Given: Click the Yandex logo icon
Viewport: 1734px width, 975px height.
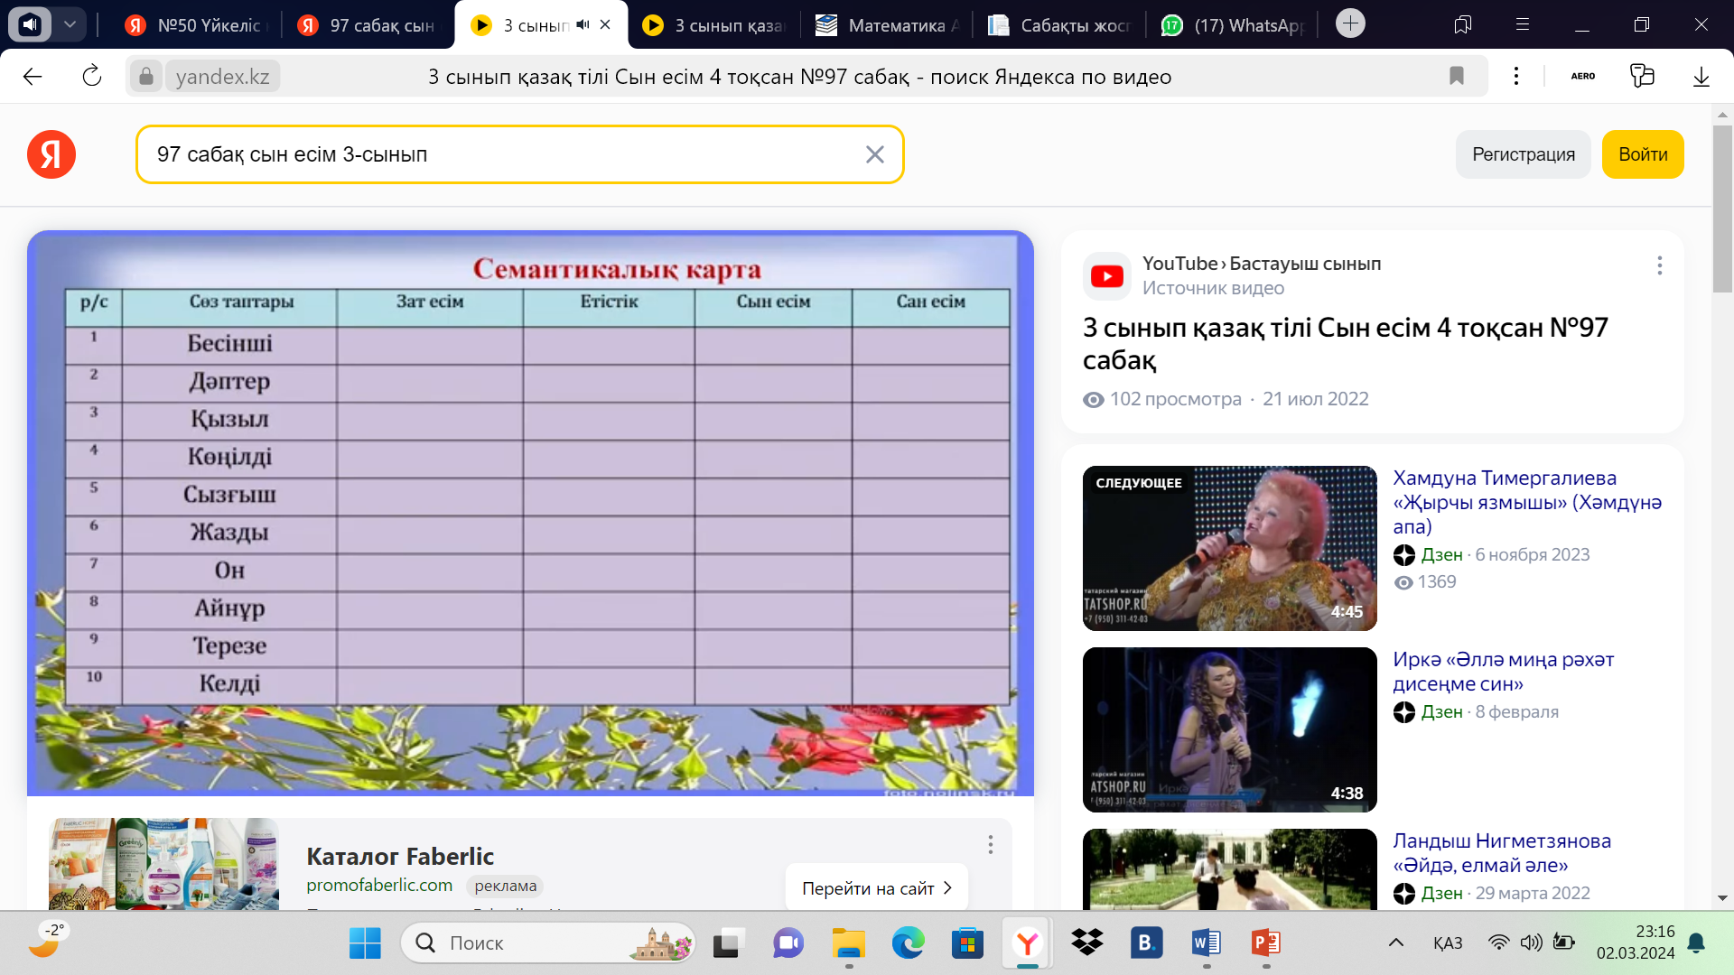Looking at the screenshot, I should tap(51, 154).
